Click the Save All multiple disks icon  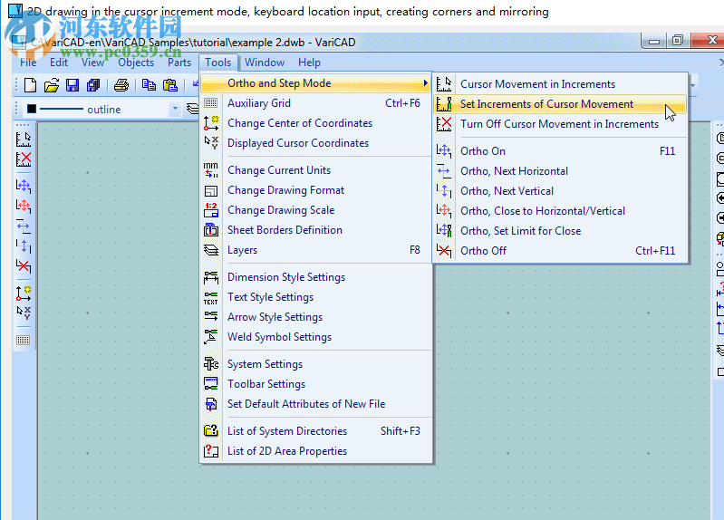click(x=93, y=85)
